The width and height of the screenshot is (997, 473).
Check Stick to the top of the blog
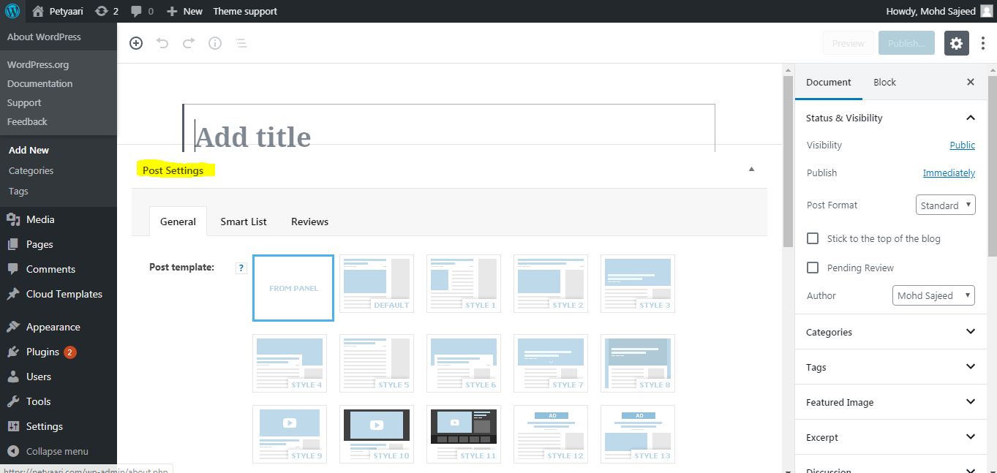tap(813, 238)
